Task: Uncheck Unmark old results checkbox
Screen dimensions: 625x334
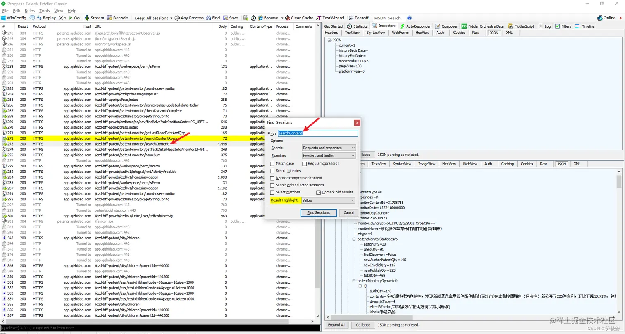Action: click(318, 192)
